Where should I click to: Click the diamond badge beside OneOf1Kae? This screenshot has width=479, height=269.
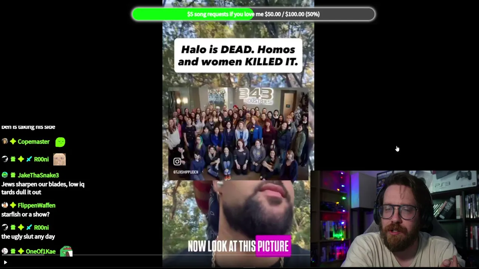click(x=21, y=251)
